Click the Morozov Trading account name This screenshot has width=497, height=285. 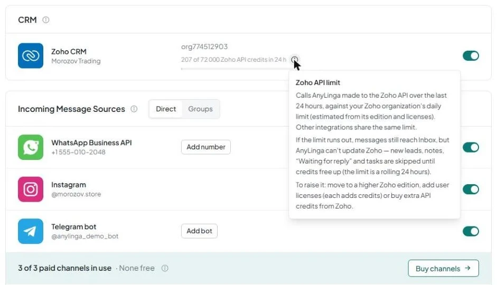click(76, 61)
